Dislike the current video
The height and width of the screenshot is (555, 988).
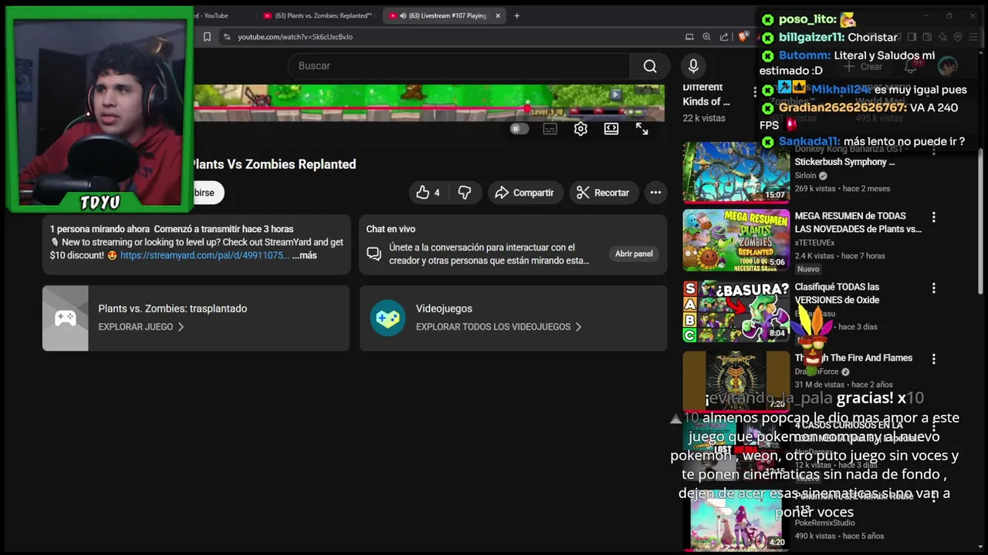click(465, 193)
